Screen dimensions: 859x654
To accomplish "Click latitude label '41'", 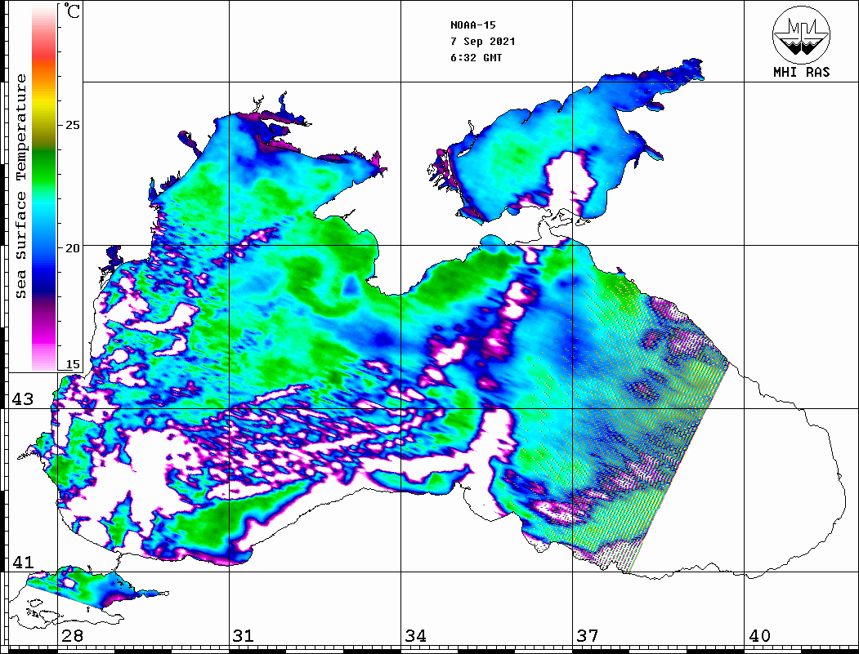I will (x=22, y=562).
